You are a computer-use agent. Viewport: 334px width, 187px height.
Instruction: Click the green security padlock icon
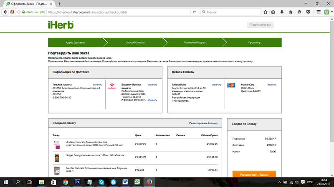pos(23,12)
